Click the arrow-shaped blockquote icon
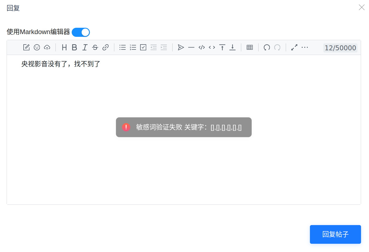369x252 pixels. [181, 47]
